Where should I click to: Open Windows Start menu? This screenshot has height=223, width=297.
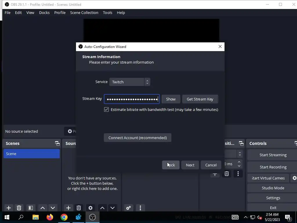(x=7, y=217)
